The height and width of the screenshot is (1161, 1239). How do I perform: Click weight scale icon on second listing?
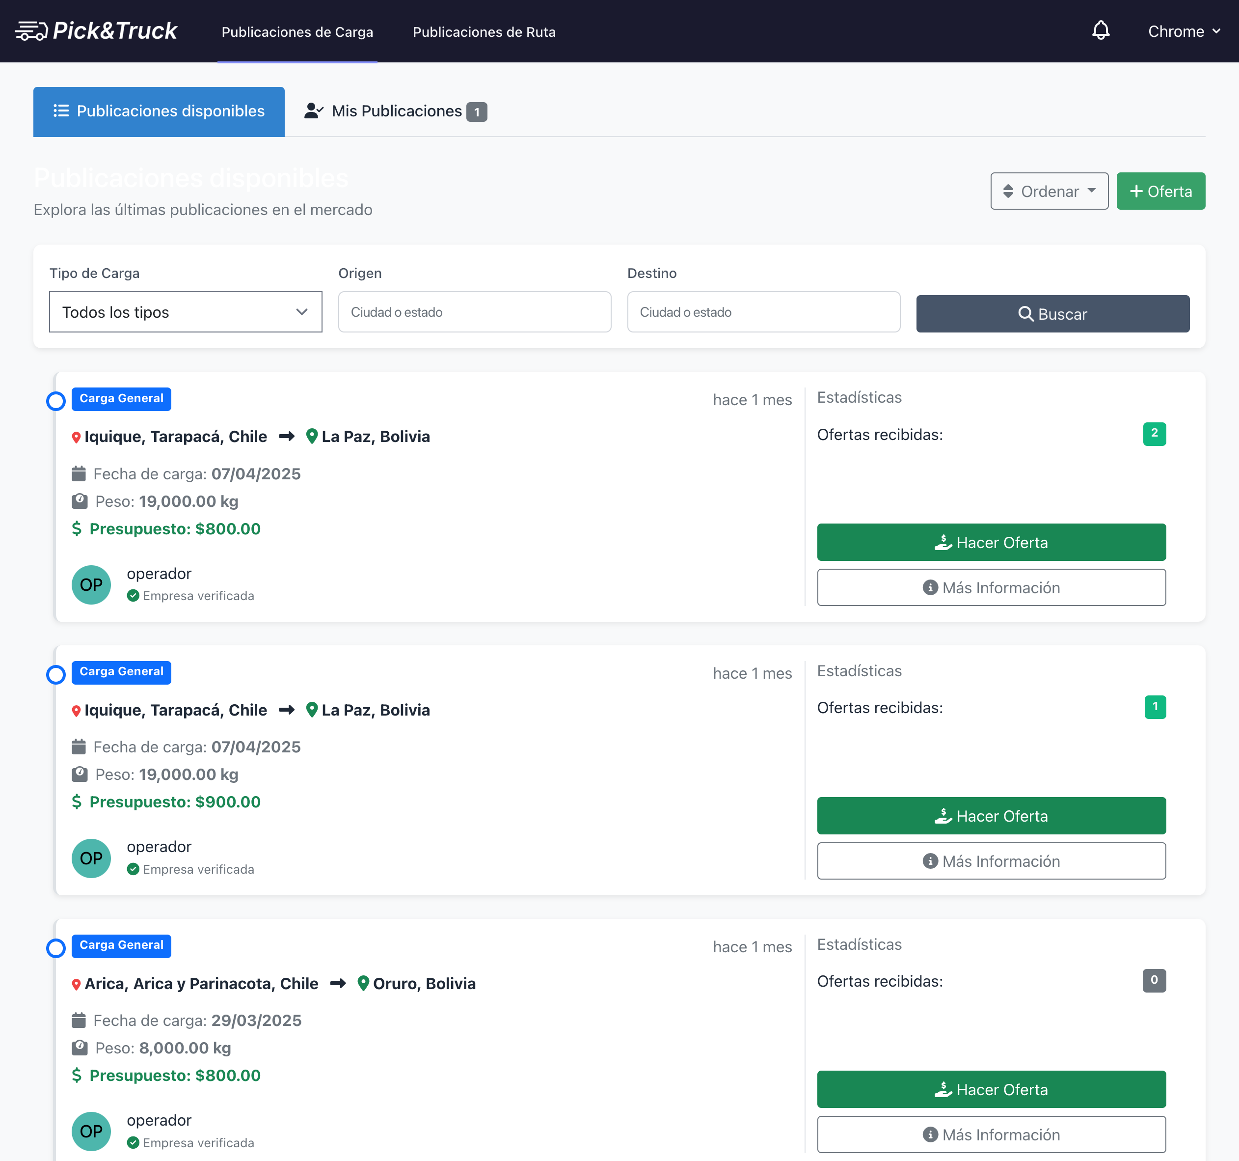pyautogui.click(x=80, y=774)
